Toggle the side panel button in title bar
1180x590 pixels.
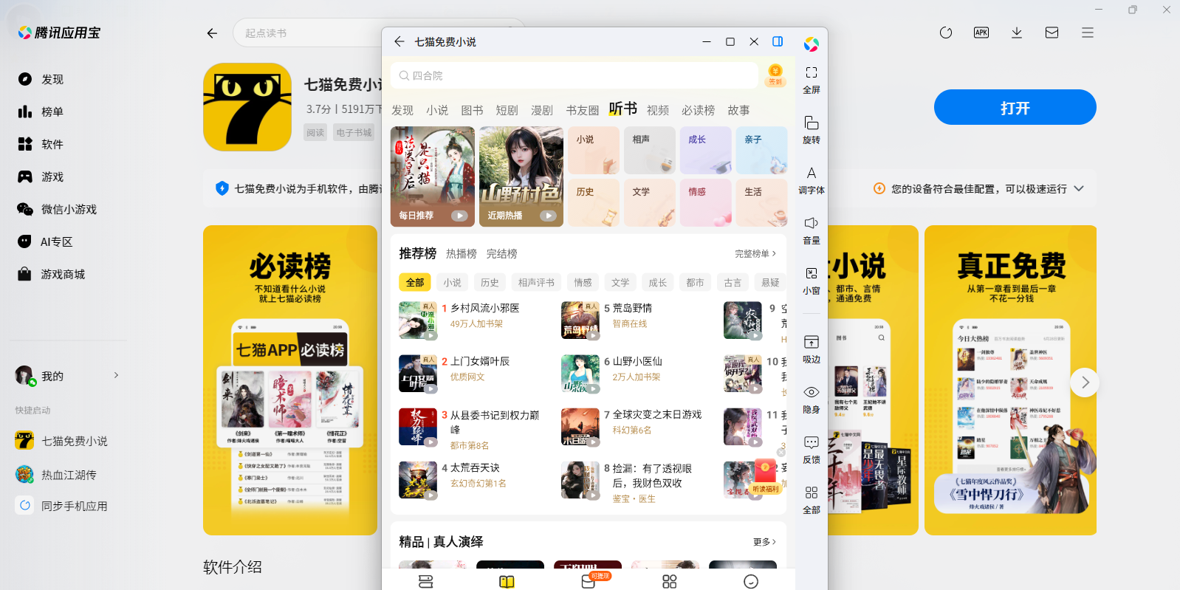click(x=778, y=41)
